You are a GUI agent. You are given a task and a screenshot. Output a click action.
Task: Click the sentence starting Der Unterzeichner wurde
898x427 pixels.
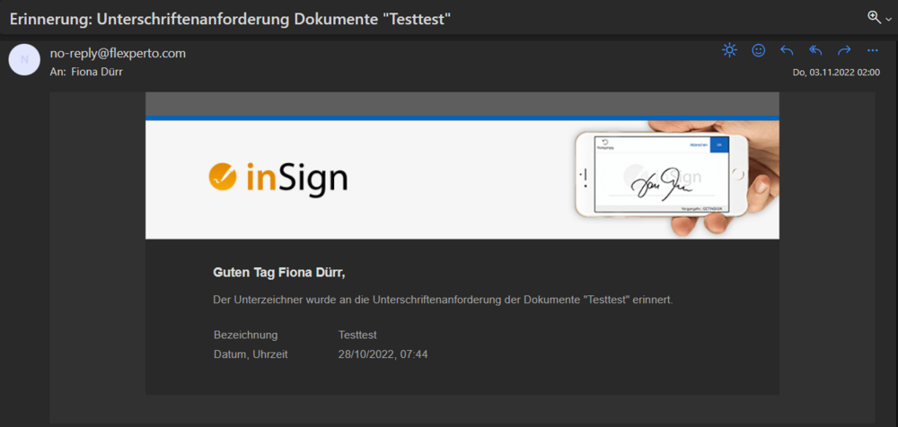coord(443,300)
